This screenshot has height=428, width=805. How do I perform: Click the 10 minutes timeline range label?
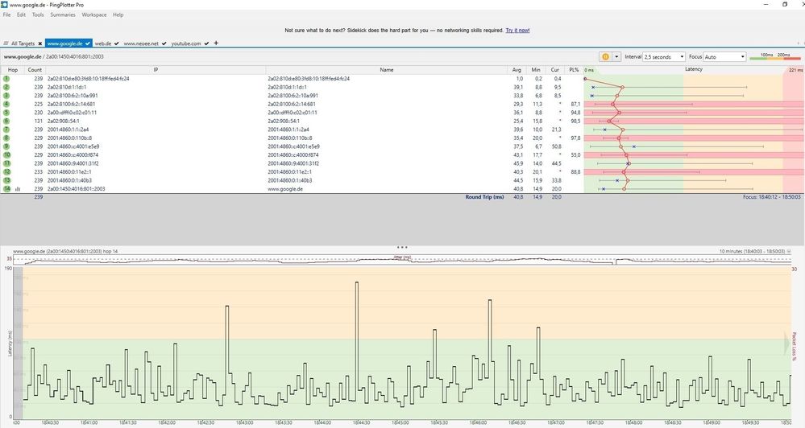click(752, 251)
